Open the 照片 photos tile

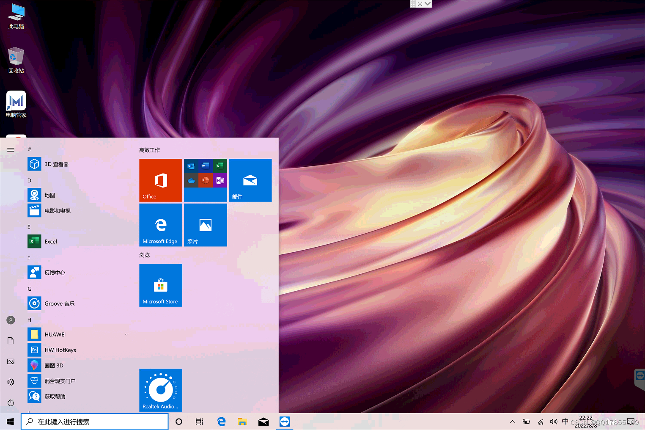tap(206, 225)
